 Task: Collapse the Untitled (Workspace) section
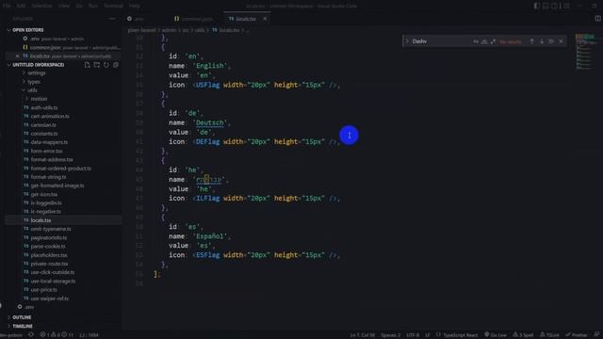pos(39,65)
